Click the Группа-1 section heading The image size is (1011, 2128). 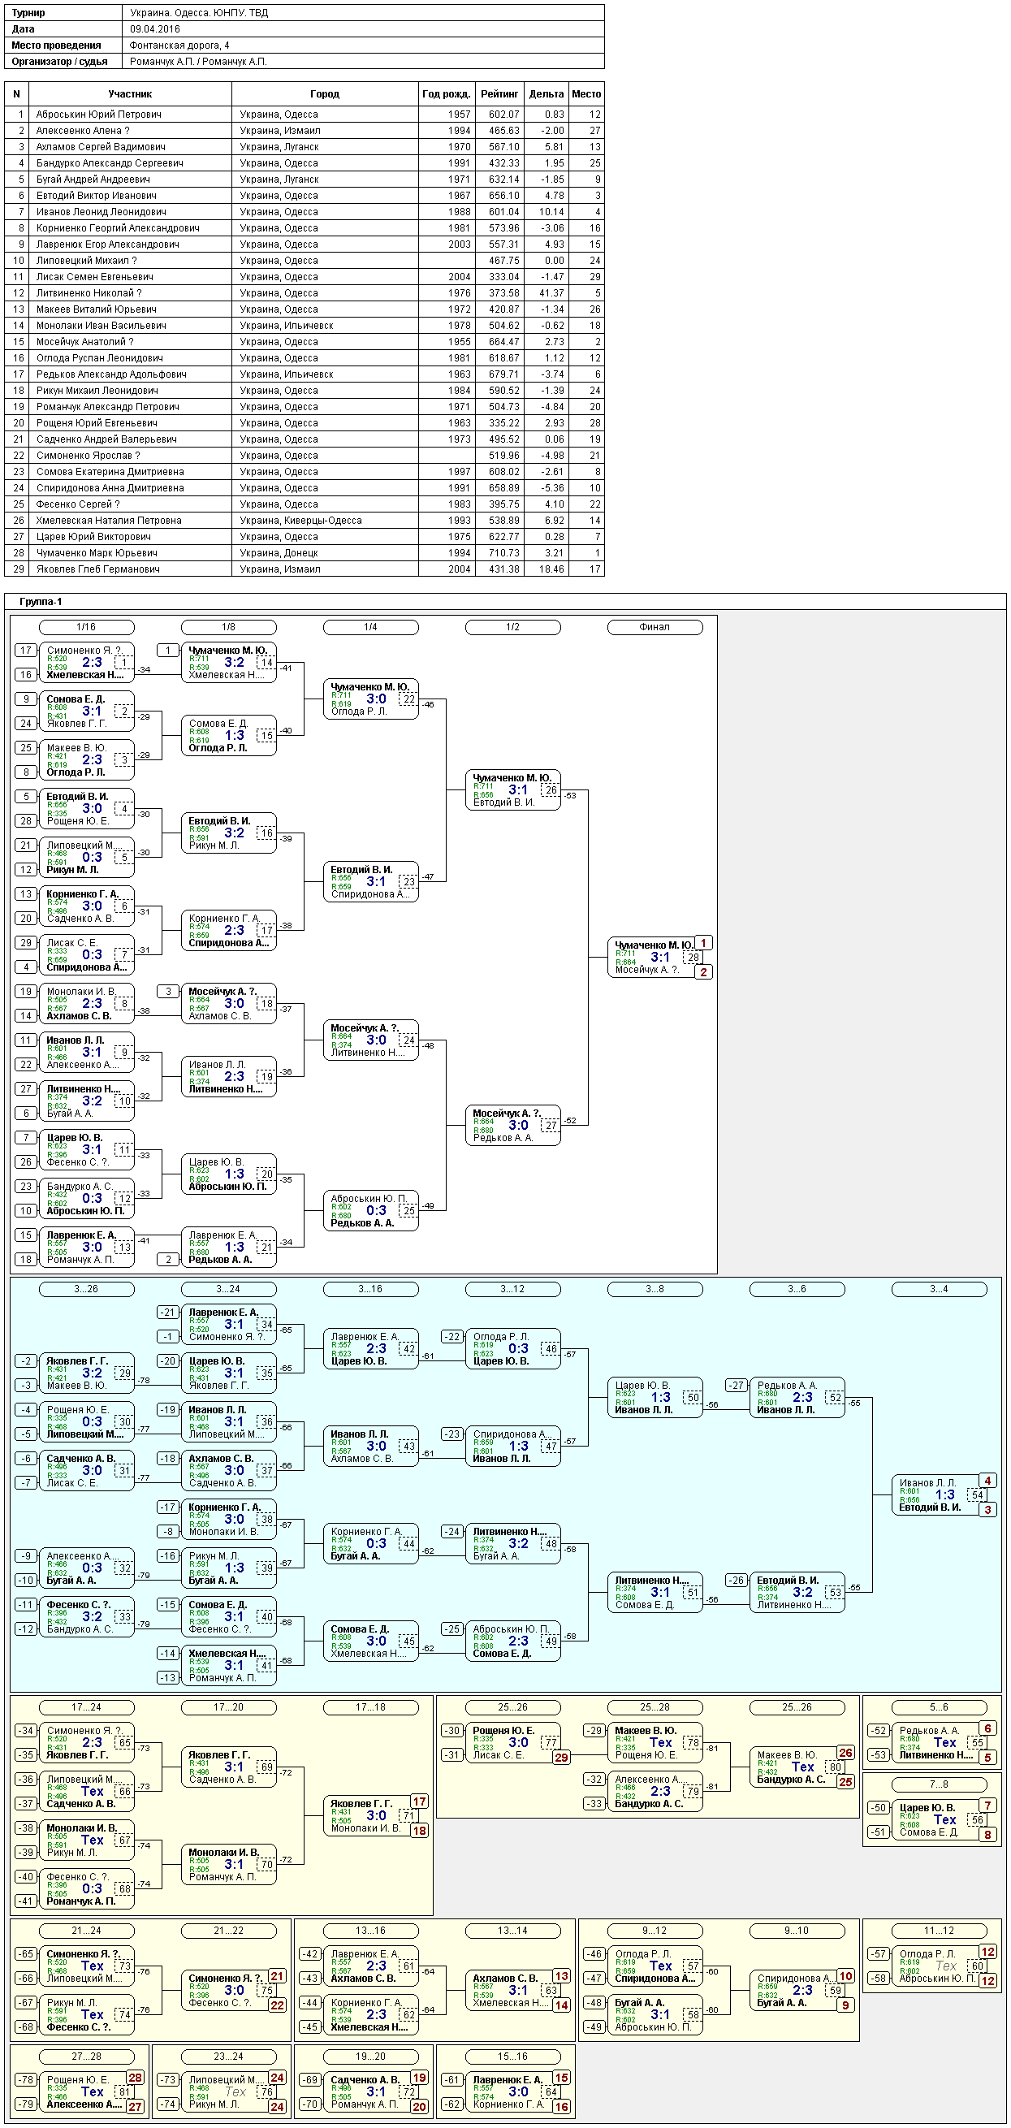click(x=41, y=601)
